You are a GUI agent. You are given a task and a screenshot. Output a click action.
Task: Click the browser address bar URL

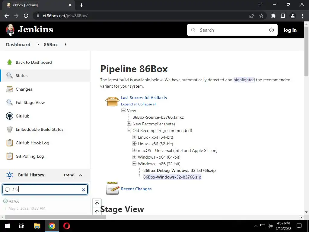[65, 16]
